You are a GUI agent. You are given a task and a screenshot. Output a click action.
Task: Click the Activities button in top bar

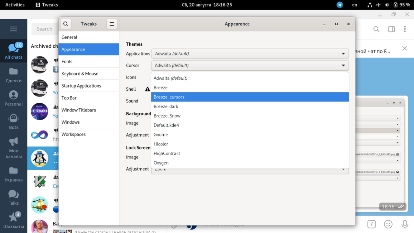[x=15, y=5]
